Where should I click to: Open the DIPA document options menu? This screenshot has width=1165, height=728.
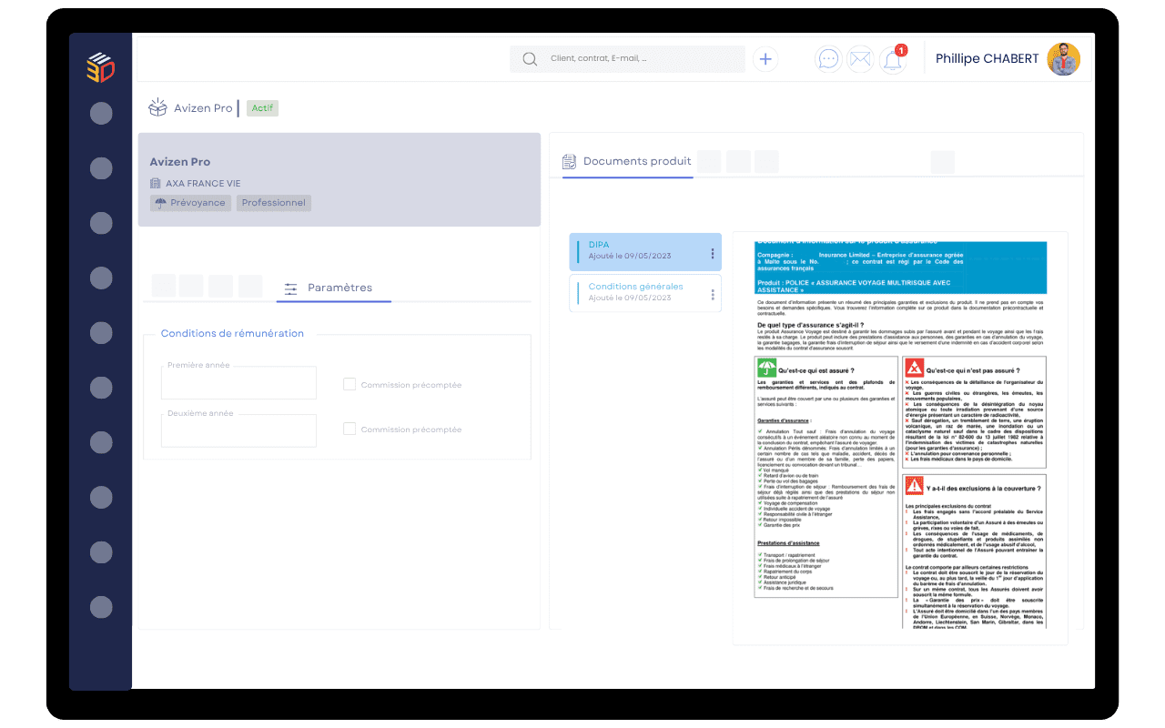[712, 253]
